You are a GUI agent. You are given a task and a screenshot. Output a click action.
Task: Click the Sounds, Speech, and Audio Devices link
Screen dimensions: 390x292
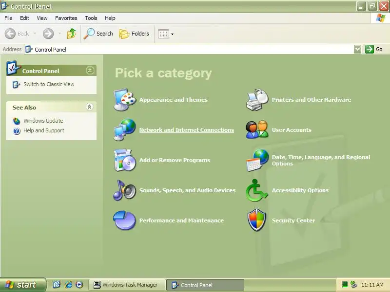click(x=187, y=190)
